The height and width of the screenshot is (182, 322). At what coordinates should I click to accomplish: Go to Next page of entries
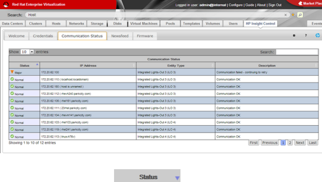pos(300,143)
